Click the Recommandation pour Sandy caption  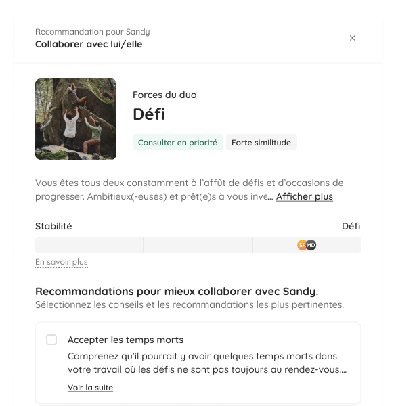[93, 32]
